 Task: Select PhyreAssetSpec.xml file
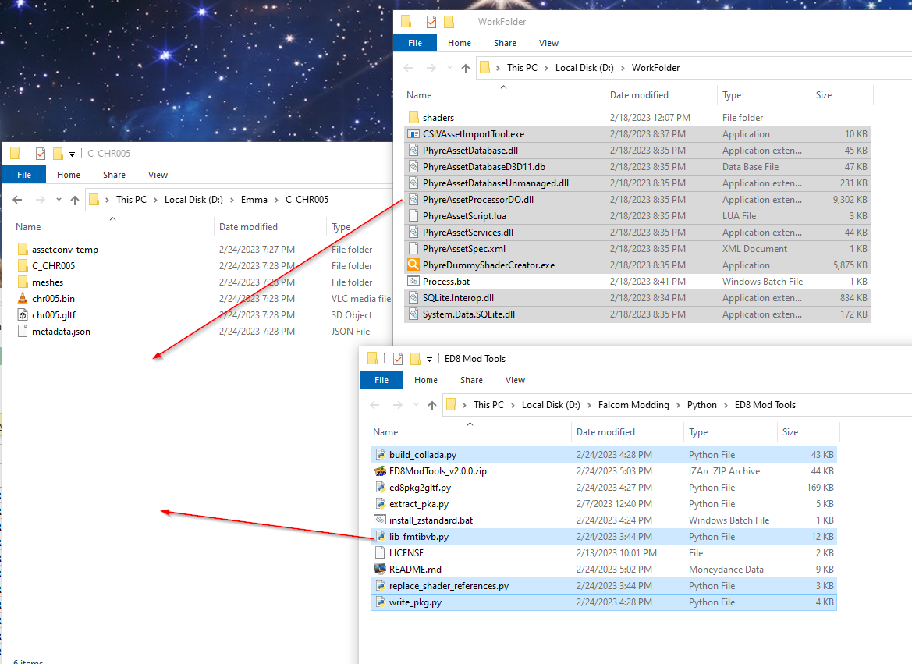[x=637, y=248]
